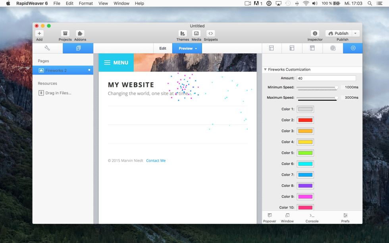The width and height of the screenshot is (389, 243).
Task: Follow the Contact Me link
Action: click(x=156, y=161)
